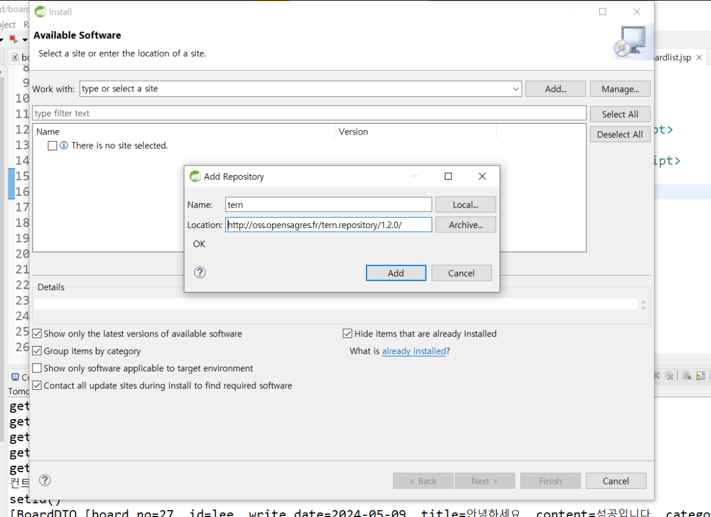The width and height of the screenshot is (711, 517).
Task: Click Cancel in the Add Repository dialog
Action: (461, 273)
